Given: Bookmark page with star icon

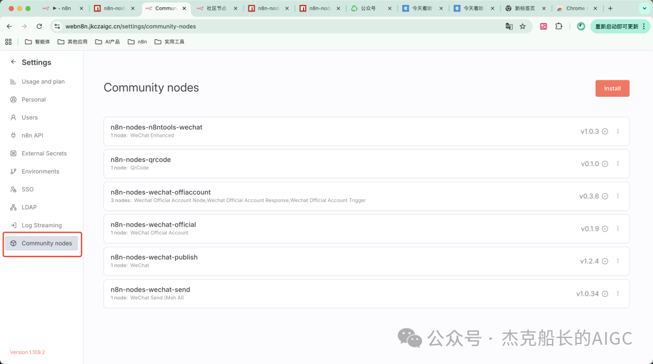Looking at the screenshot, I should (522, 26).
